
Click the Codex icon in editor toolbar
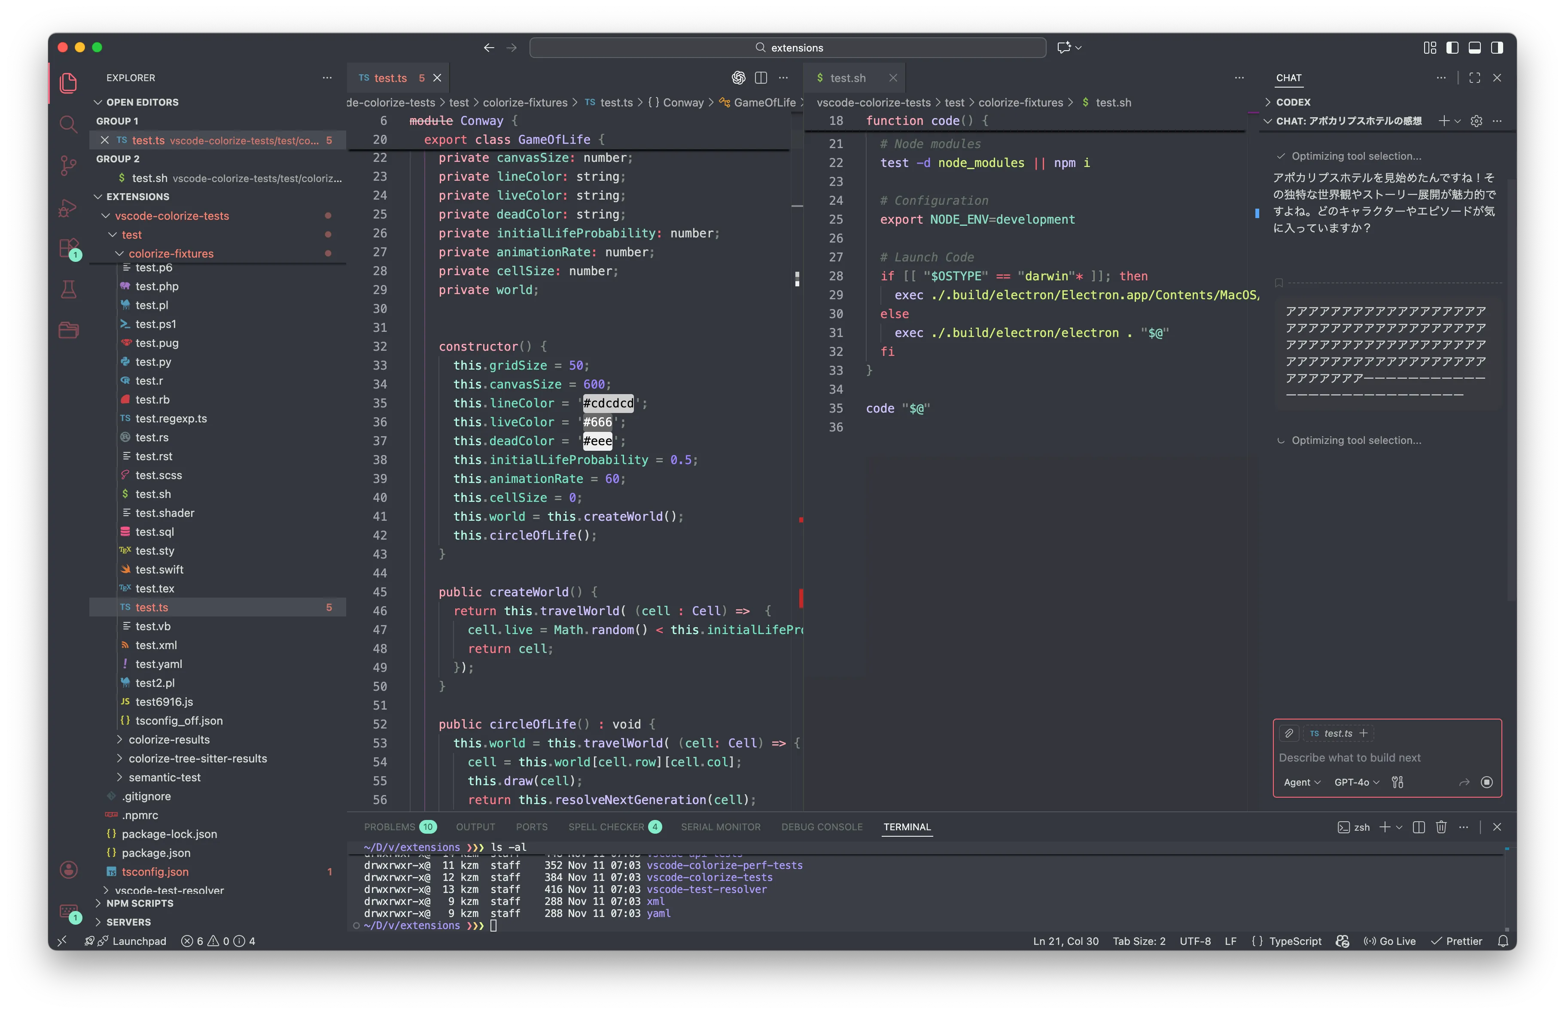[738, 78]
